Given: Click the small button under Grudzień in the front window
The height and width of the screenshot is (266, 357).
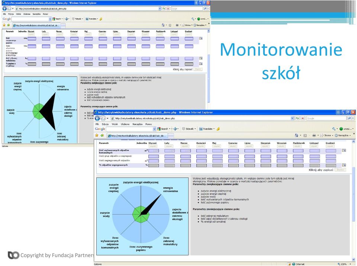Looking at the screenshot, I should [x=330, y=146].
